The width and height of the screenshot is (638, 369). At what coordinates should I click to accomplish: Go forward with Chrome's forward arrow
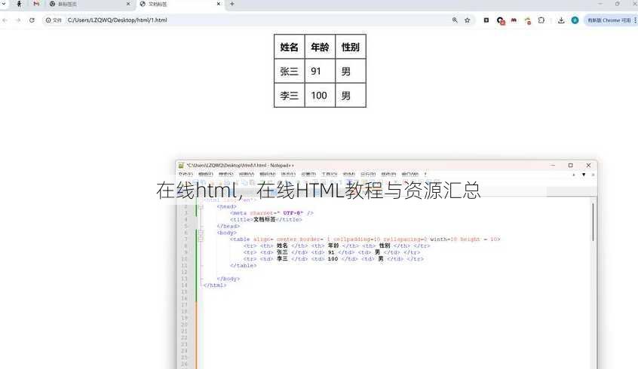point(18,20)
